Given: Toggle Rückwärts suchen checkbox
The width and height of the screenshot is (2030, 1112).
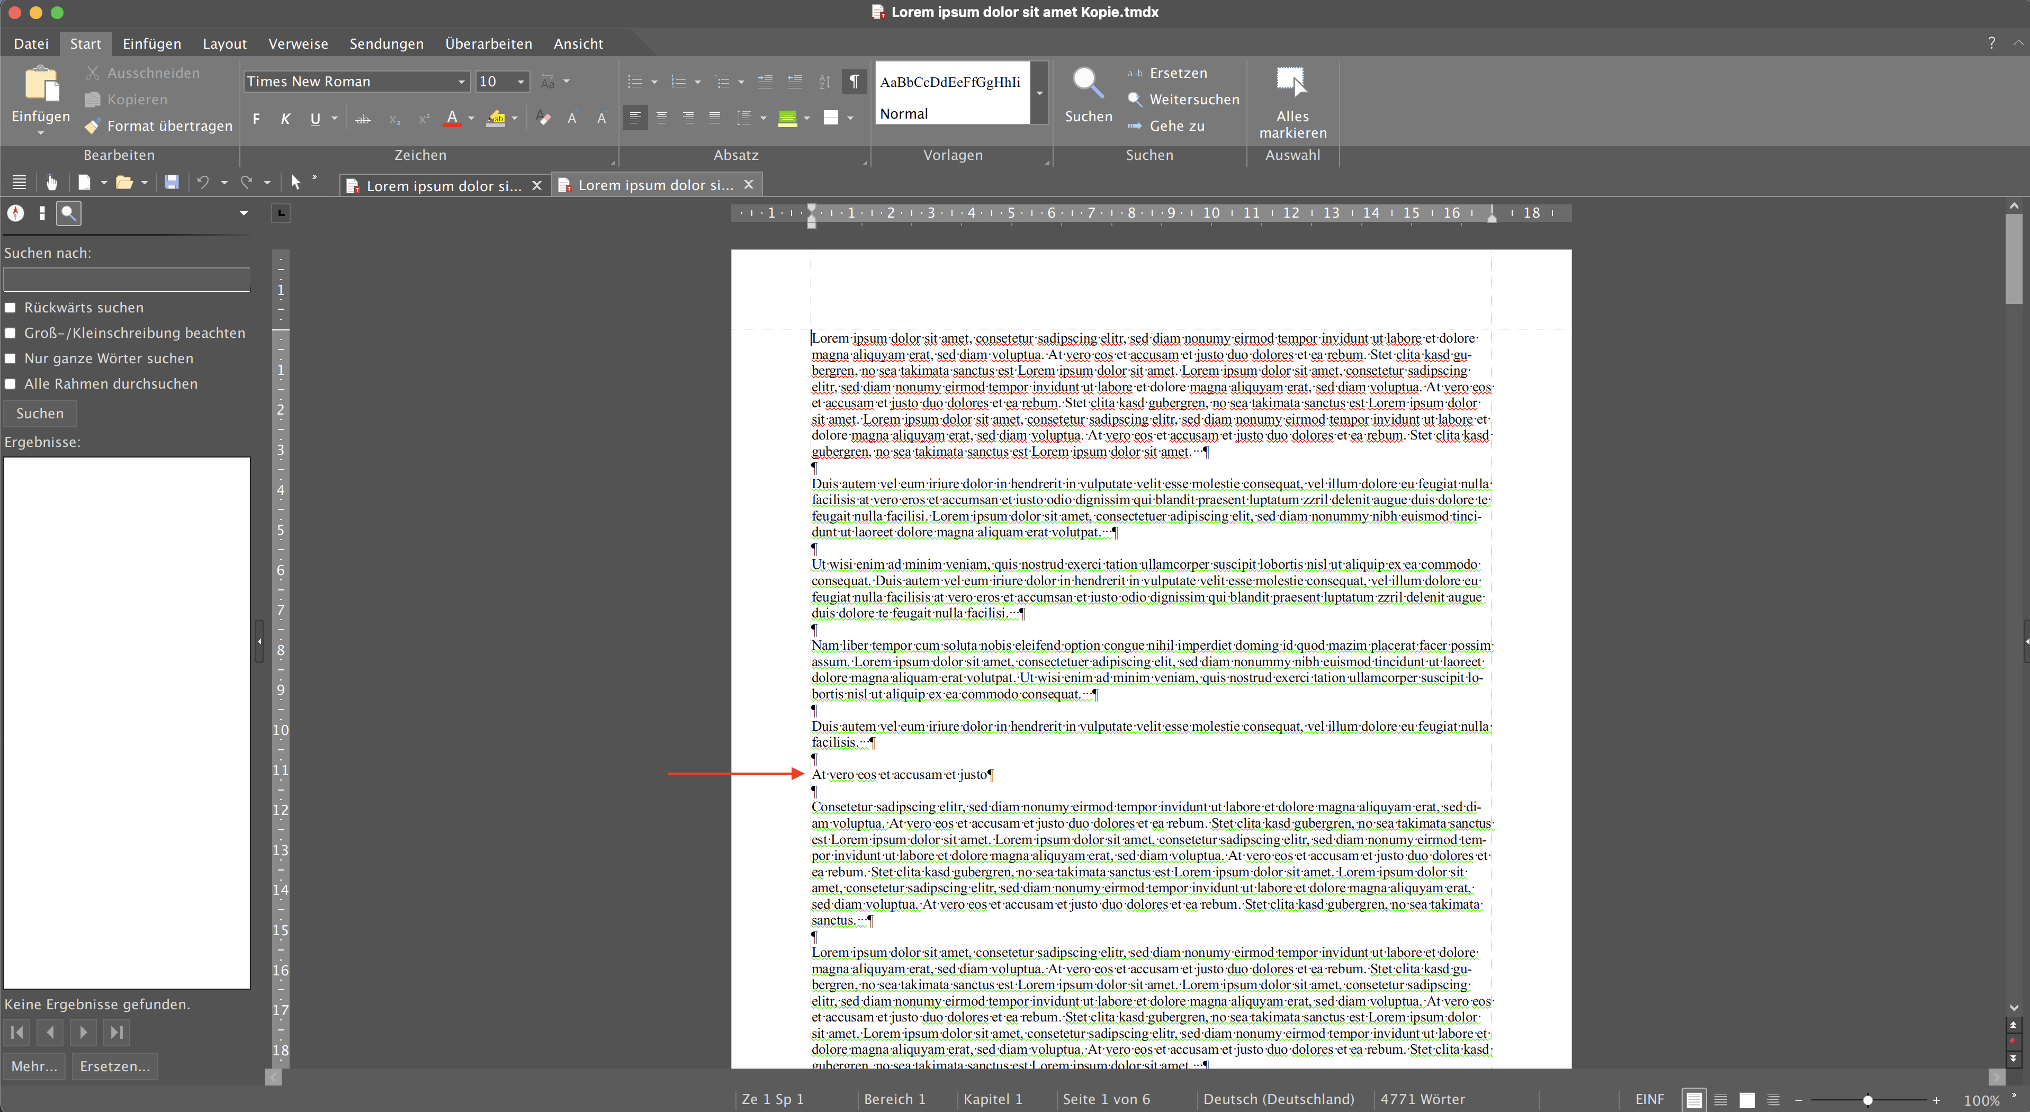Looking at the screenshot, I should (x=12, y=307).
